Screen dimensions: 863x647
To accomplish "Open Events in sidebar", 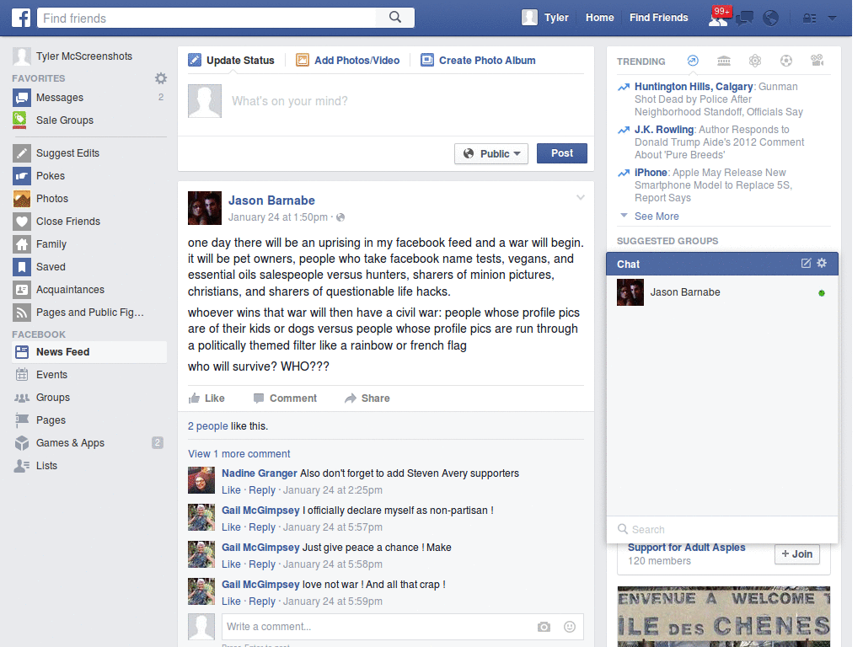I will point(89,375).
